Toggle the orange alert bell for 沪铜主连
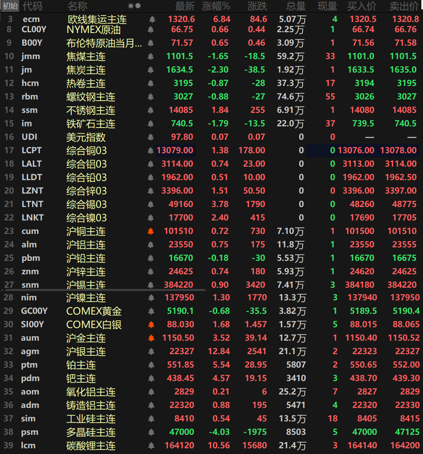This screenshot has width=423, height=454. click(x=151, y=231)
